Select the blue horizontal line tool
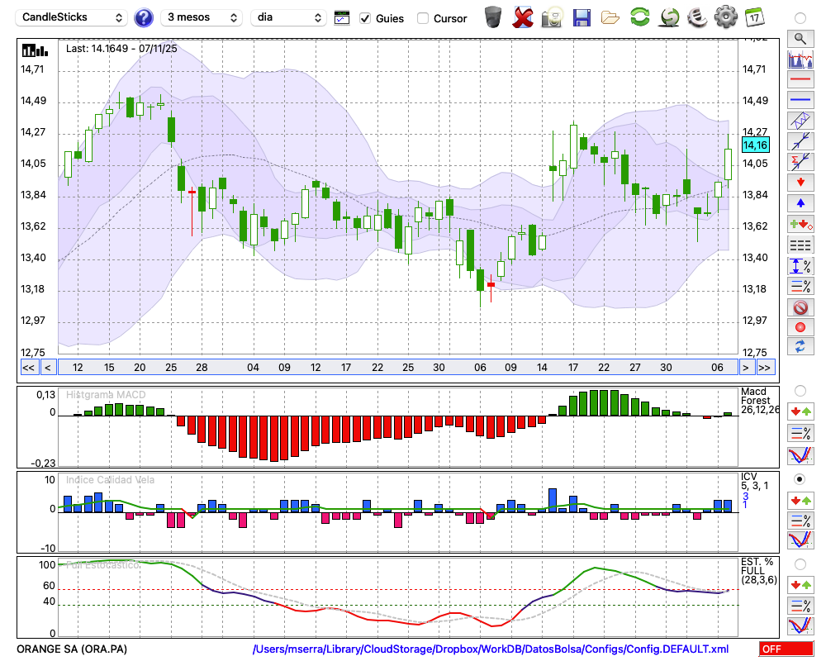 (800, 100)
